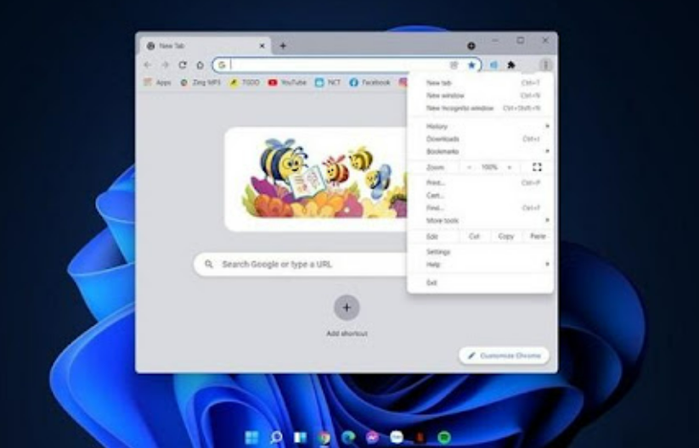Screen dimensions: 699x448
Task: Choose New Incognito window menu item
Action: [481, 109]
